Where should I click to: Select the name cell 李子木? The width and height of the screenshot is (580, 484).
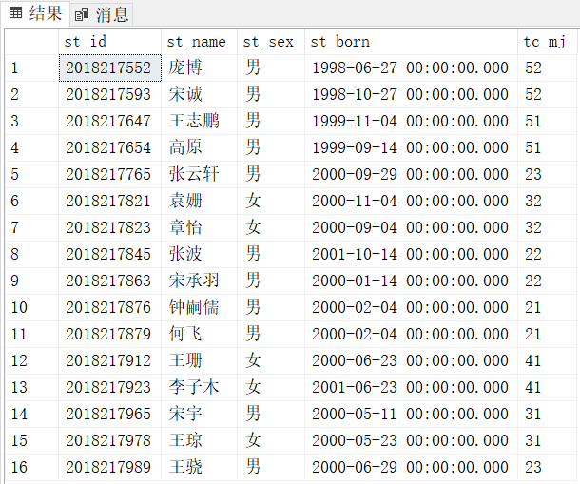click(x=199, y=387)
